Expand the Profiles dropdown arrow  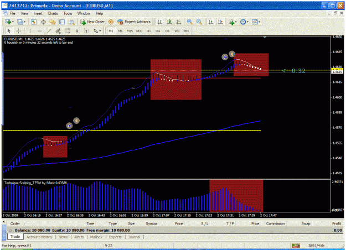coord(24,22)
